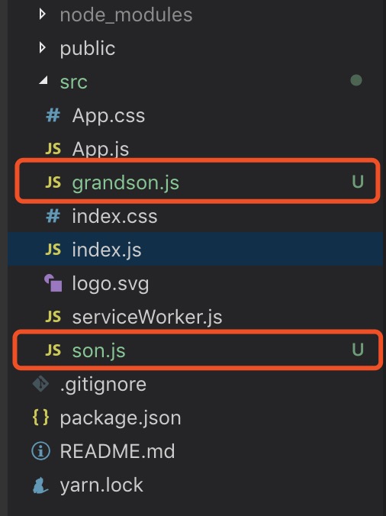Screen dimensions: 386x516
Task: Open the App.css file
Action: pos(108,115)
